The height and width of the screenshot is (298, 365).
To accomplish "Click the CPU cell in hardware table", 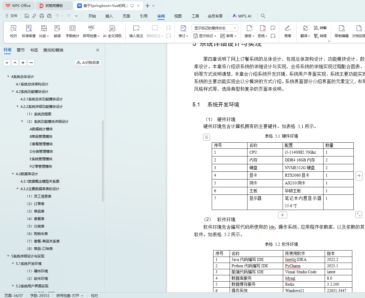I will click(x=265, y=152).
